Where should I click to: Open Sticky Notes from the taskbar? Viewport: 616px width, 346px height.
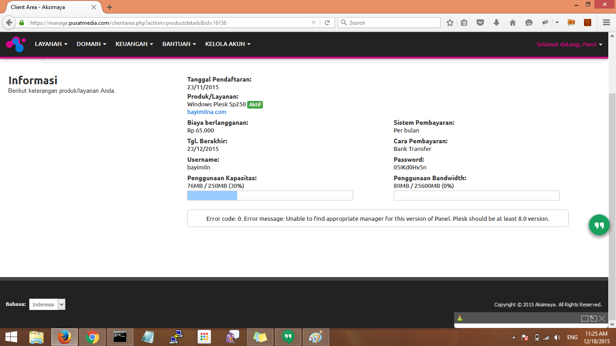[x=260, y=337]
